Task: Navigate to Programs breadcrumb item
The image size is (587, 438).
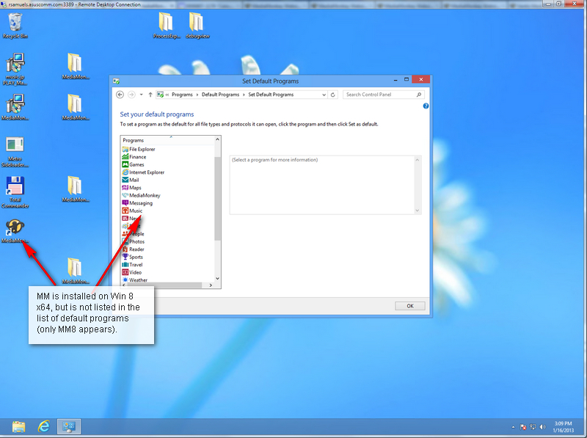Action: [x=182, y=95]
